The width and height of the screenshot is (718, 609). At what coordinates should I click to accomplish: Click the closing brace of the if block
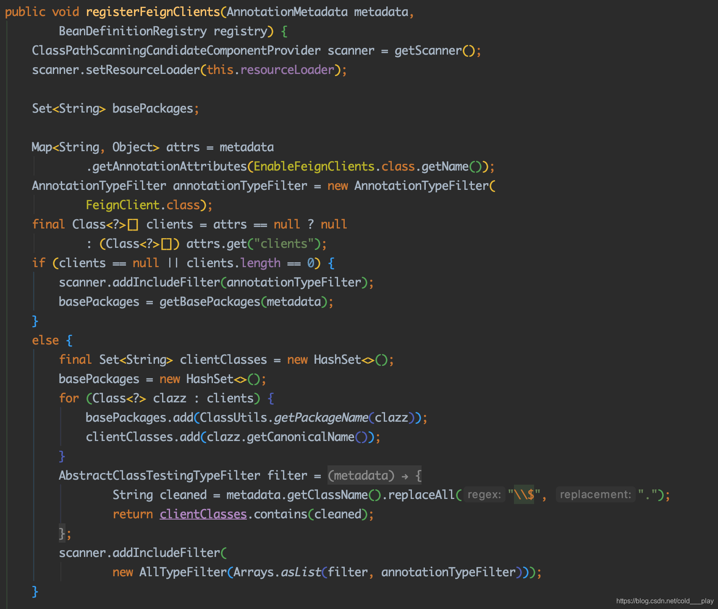[35, 321]
